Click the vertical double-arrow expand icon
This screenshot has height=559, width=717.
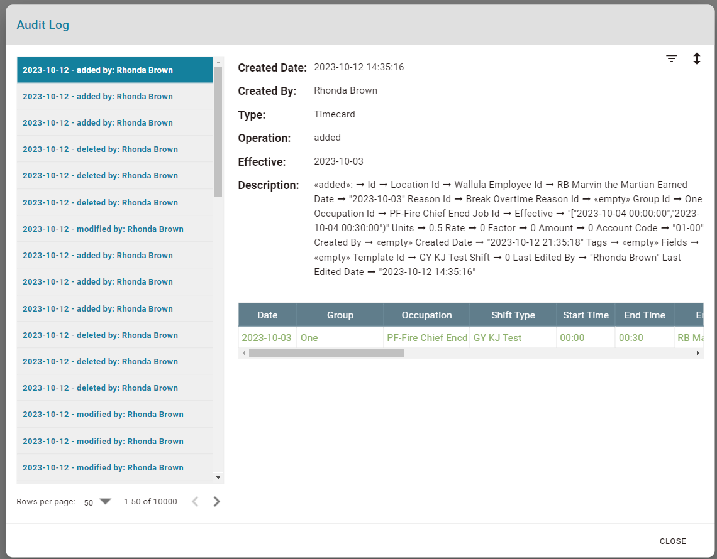[697, 58]
